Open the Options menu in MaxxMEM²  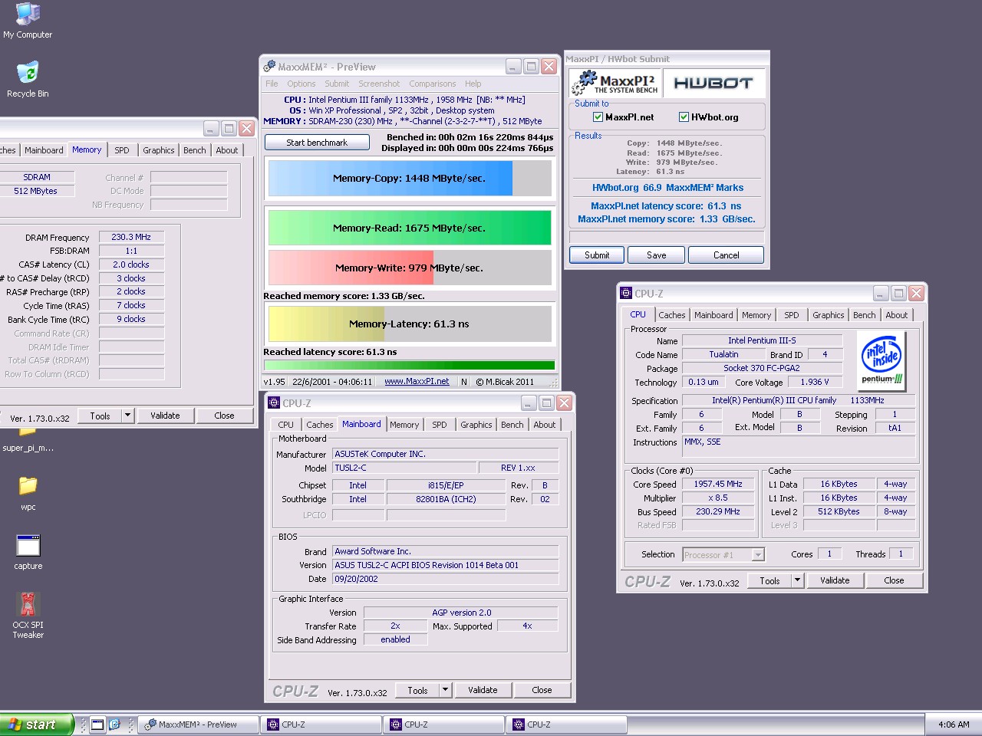(302, 84)
